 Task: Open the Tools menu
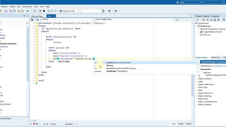coord(36,7)
